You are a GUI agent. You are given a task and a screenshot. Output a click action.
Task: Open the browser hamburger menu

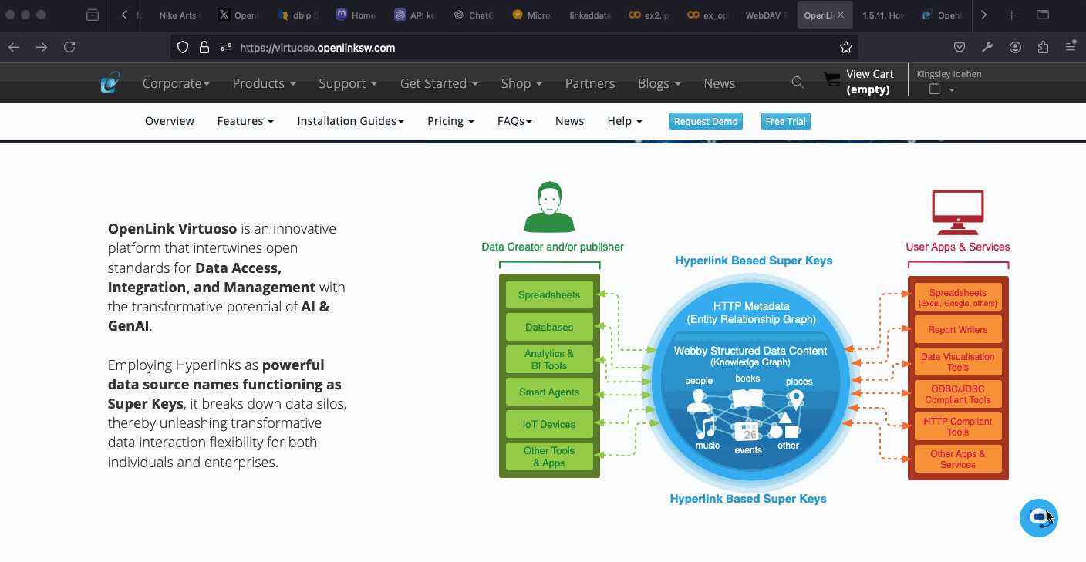click(x=1071, y=47)
